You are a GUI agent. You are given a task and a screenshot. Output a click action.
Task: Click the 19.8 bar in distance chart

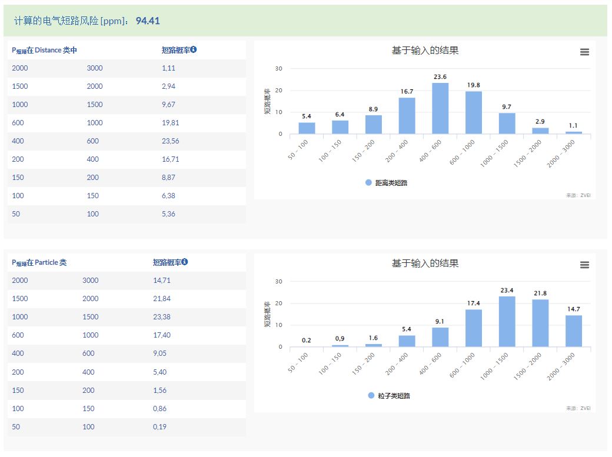[x=474, y=113]
